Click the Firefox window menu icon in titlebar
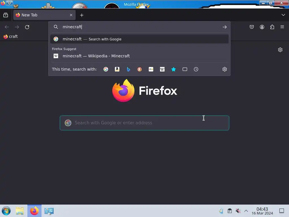The height and width of the screenshot is (217, 289). pyautogui.click(x=3, y=3)
